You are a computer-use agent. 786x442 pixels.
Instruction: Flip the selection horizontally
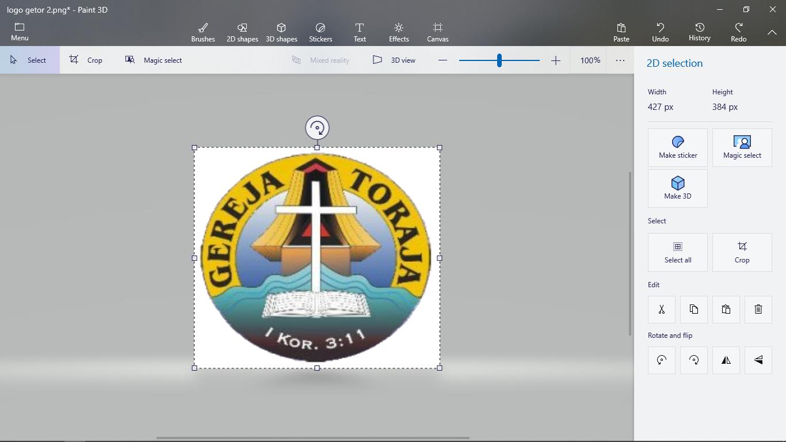(x=726, y=360)
